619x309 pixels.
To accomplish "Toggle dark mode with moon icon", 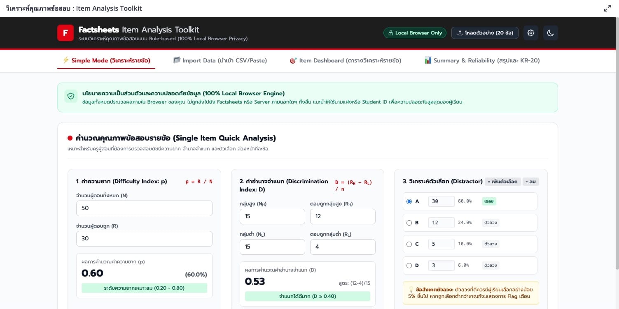I will (551, 33).
